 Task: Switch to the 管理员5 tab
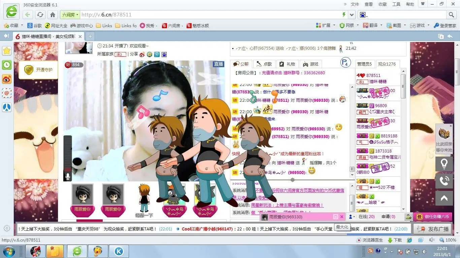(x=364, y=64)
